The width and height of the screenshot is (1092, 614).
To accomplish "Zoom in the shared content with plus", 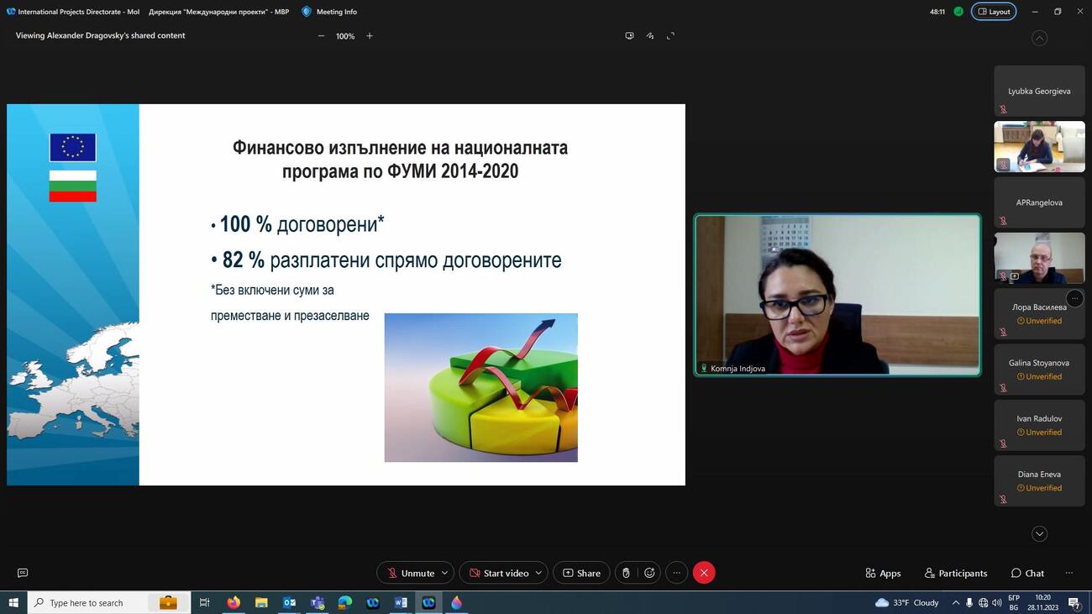I will click(370, 36).
